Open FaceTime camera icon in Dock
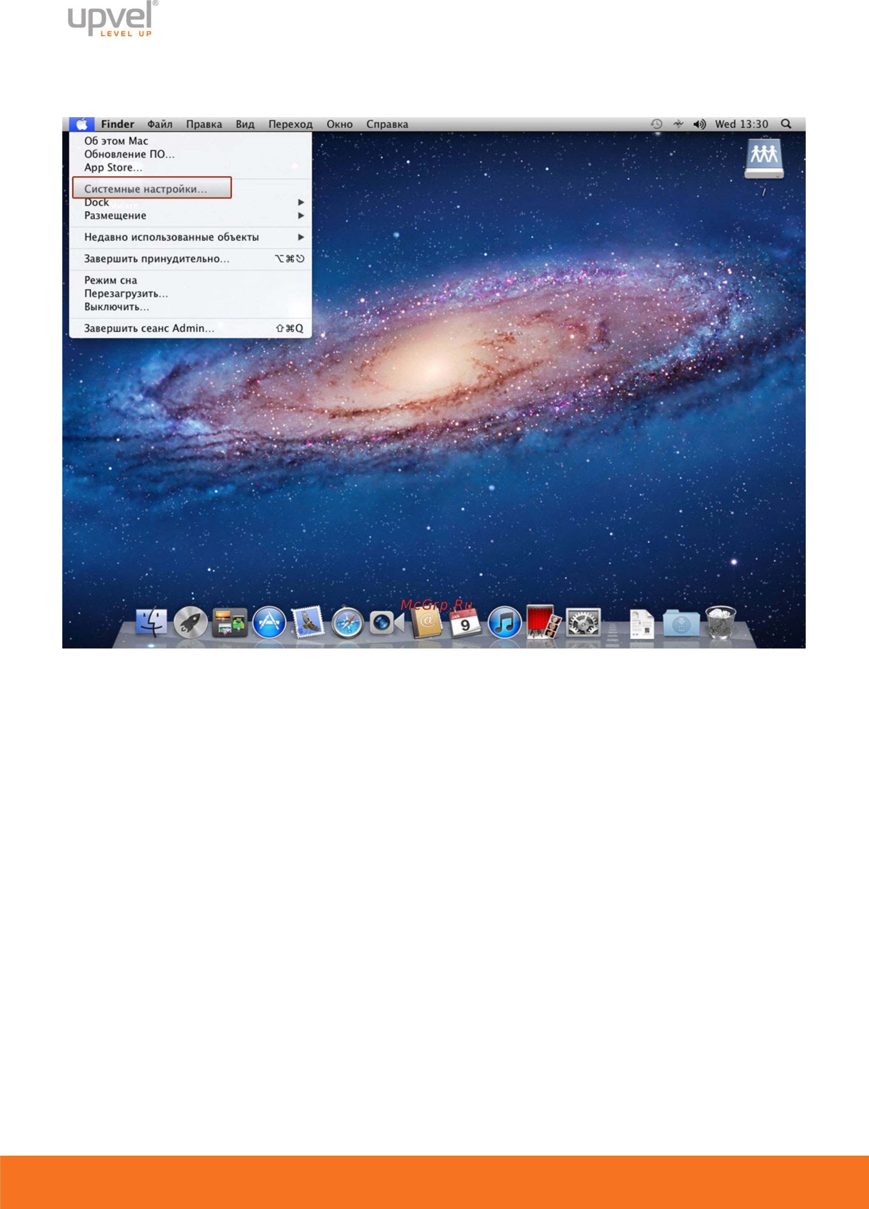This screenshot has width=869, height=1209. click(x=387, y=623)
